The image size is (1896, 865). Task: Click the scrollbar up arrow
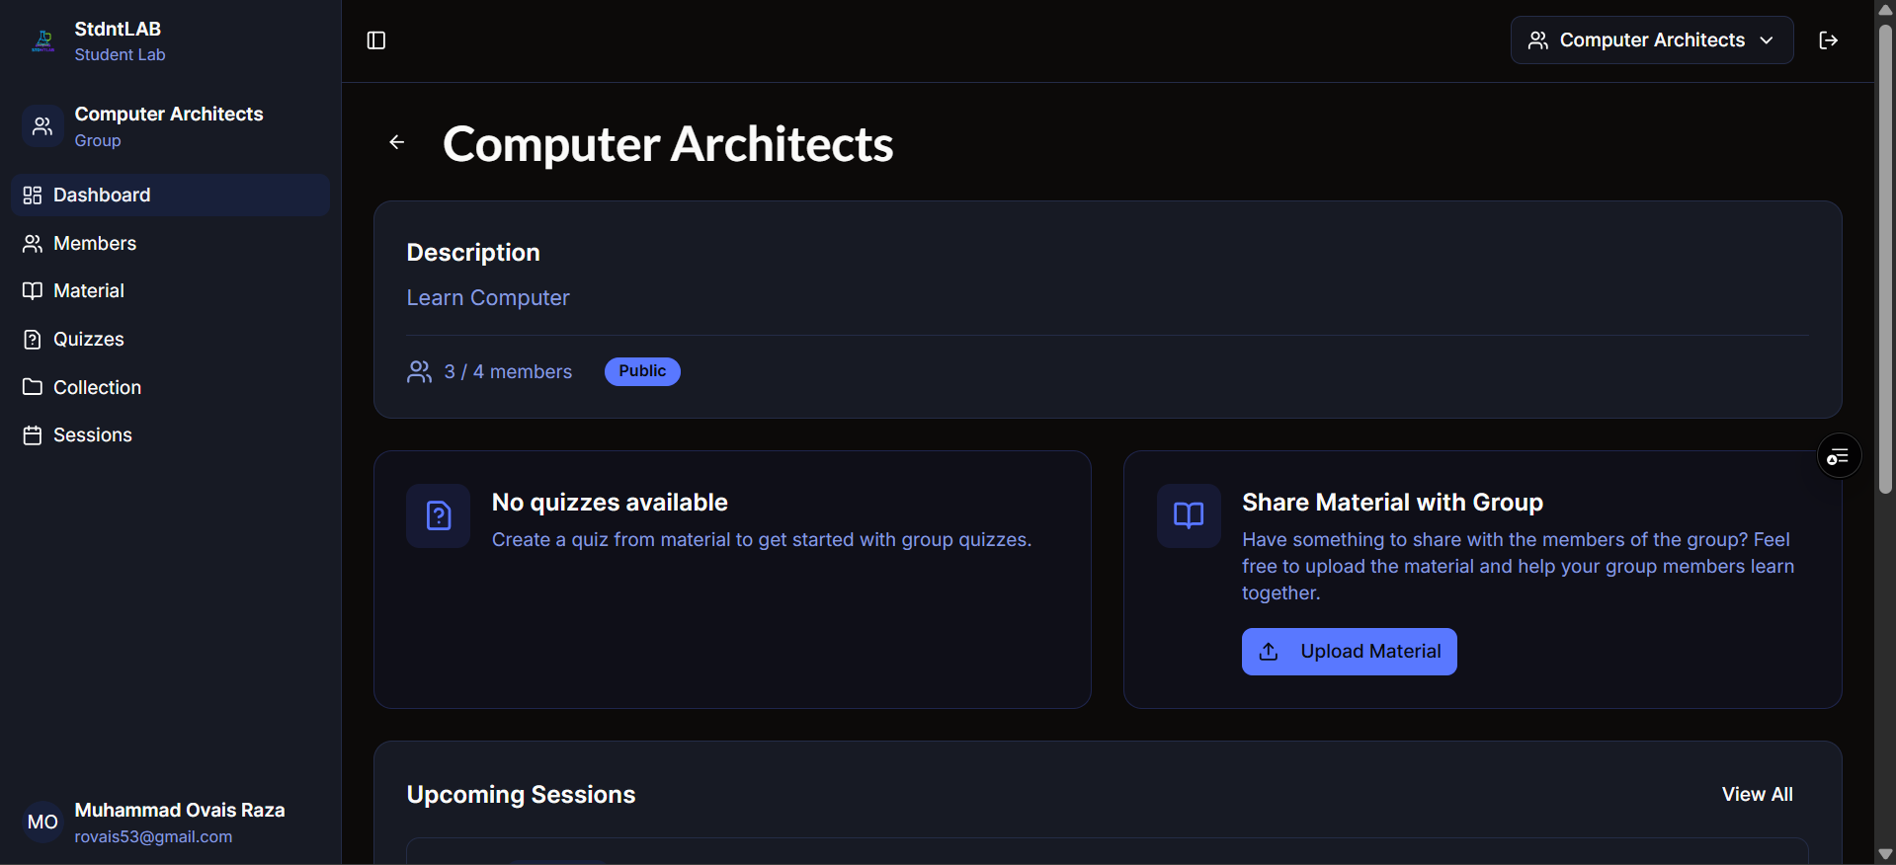[1885, 9]
